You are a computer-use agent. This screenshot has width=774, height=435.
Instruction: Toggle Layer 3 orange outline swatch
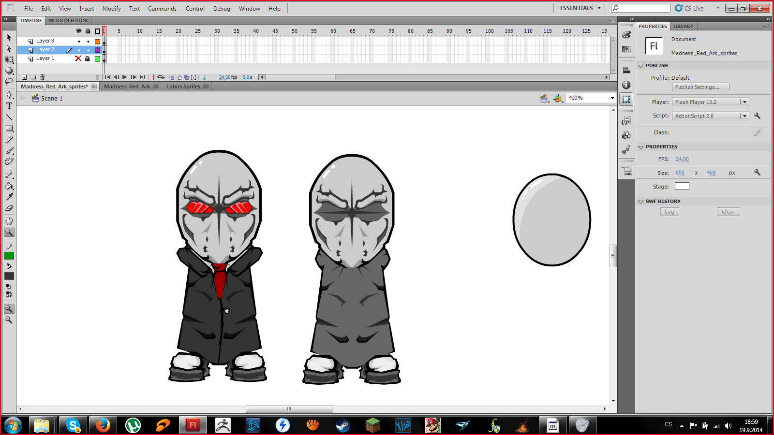[x=97, y=41]
